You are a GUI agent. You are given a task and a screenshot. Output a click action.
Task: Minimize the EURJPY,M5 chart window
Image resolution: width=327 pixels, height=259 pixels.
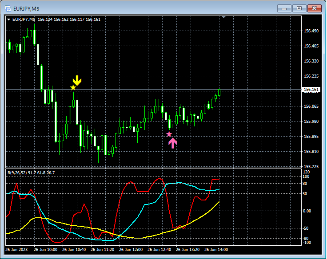click(284, 8)
